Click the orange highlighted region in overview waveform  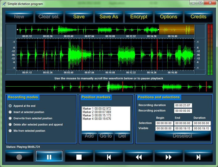pos(176,29)
